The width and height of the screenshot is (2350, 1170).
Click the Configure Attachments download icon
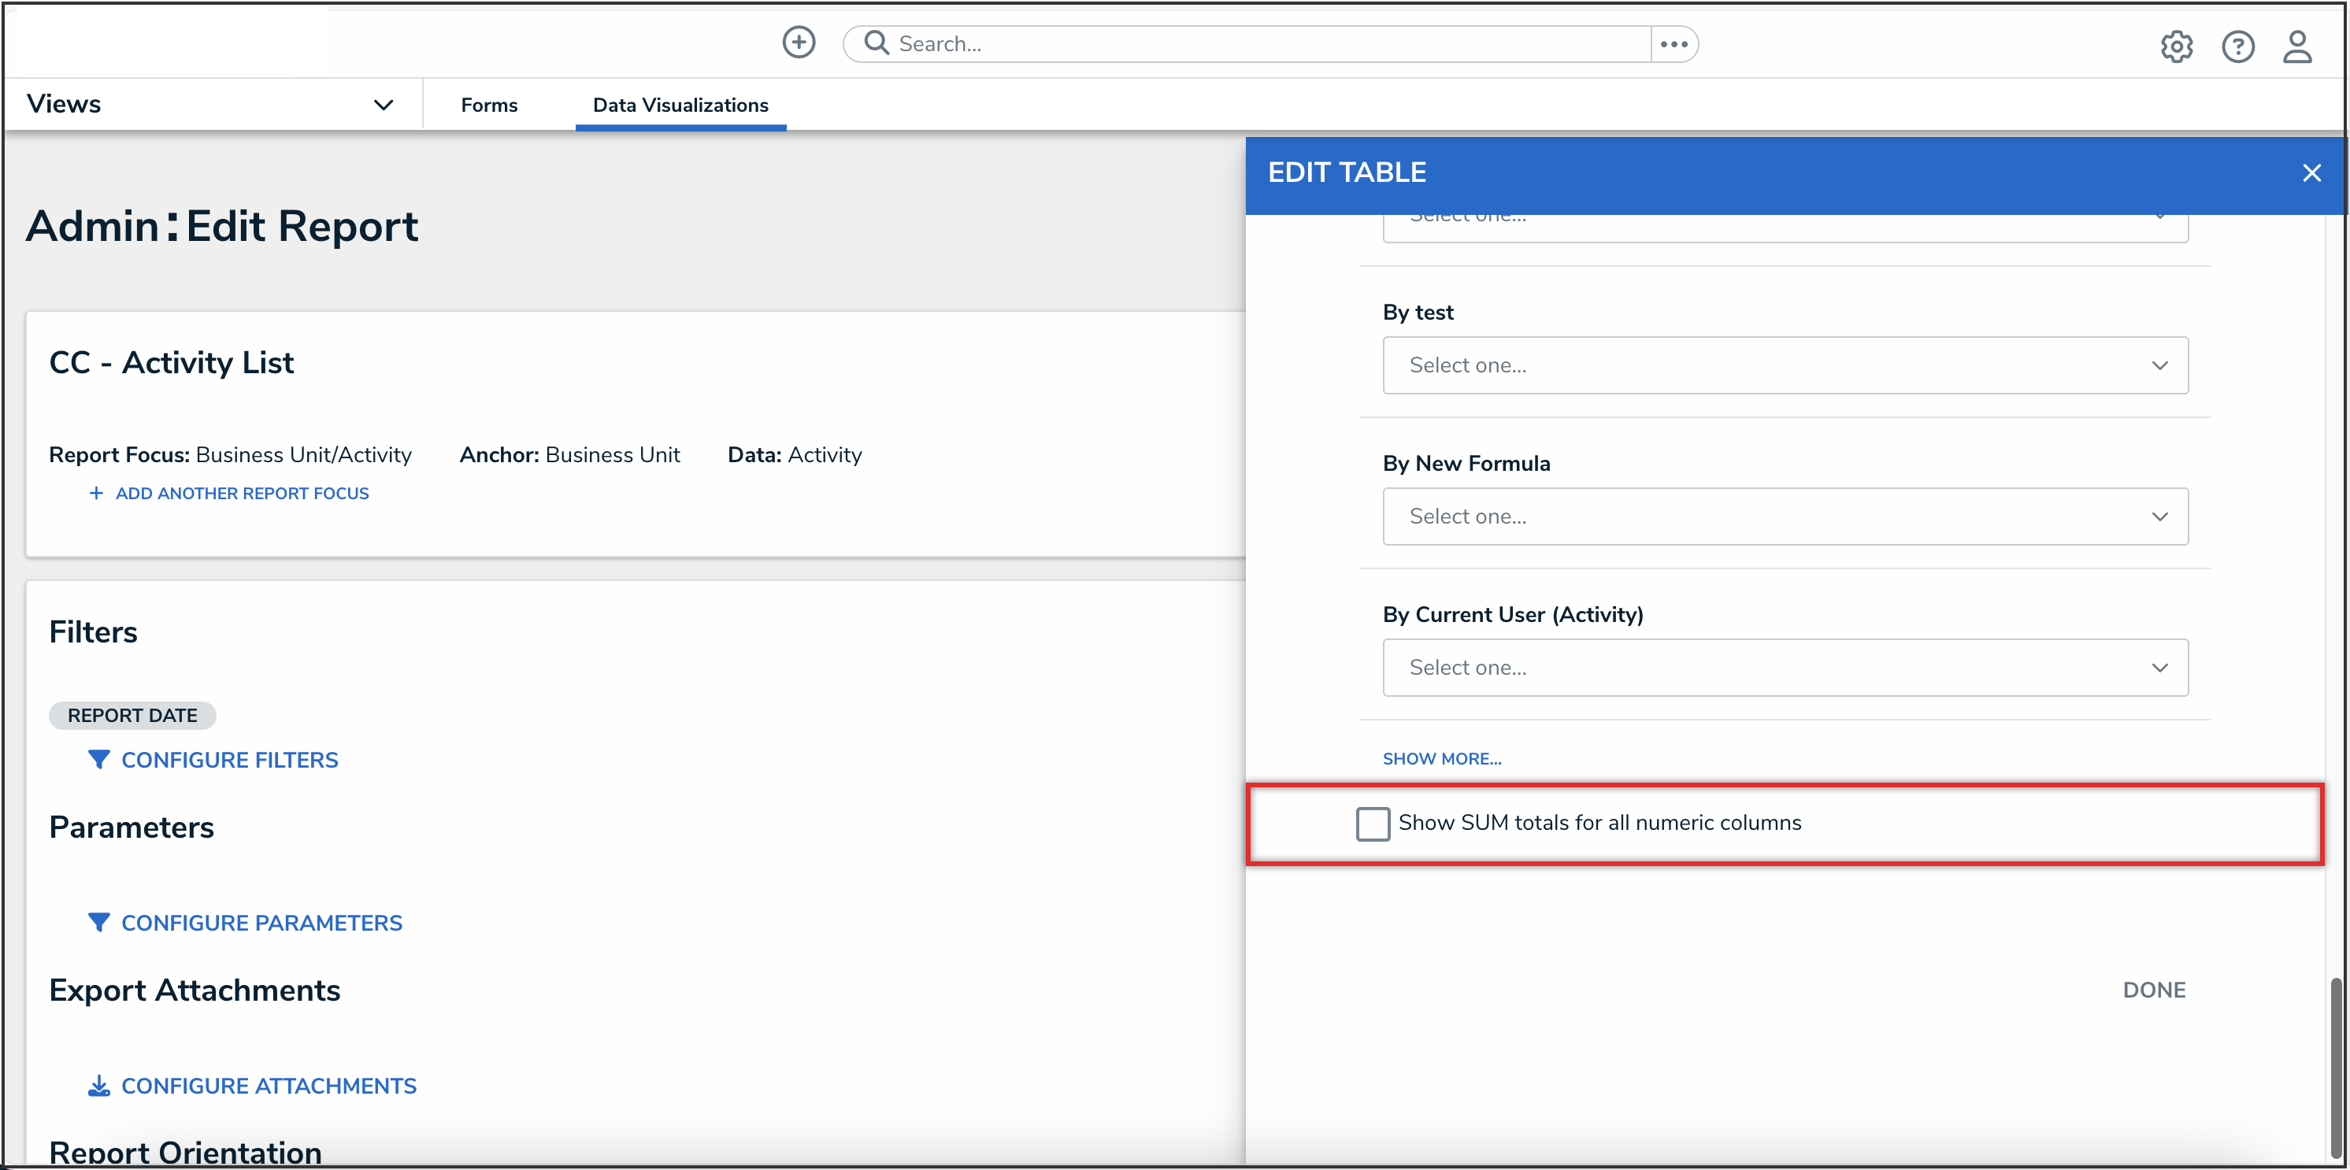pyautogui.click(x=98, y=1085)
